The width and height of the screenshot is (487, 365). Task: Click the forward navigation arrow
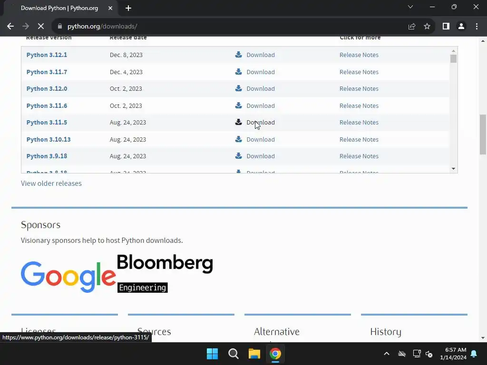click(x=26, y=27)
